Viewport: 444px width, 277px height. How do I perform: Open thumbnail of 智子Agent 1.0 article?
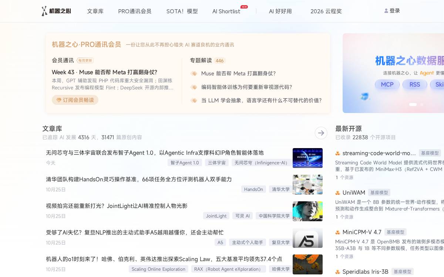tap(307, 158)
